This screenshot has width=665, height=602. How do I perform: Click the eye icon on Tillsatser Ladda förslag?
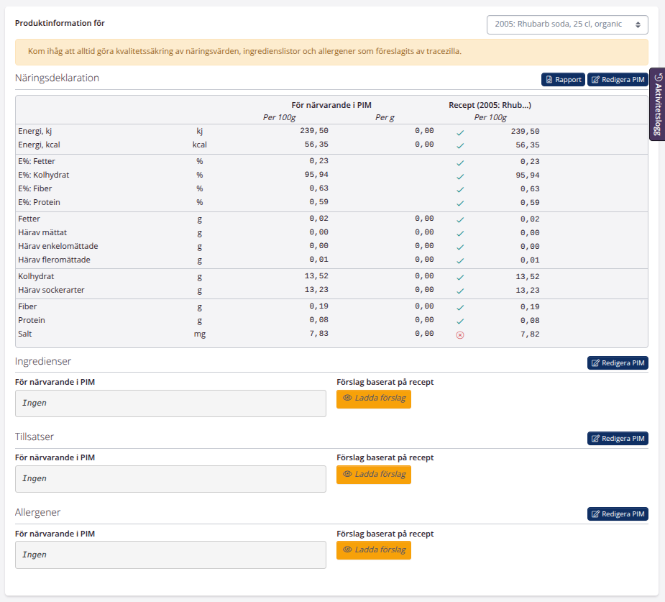pos(347,475)
